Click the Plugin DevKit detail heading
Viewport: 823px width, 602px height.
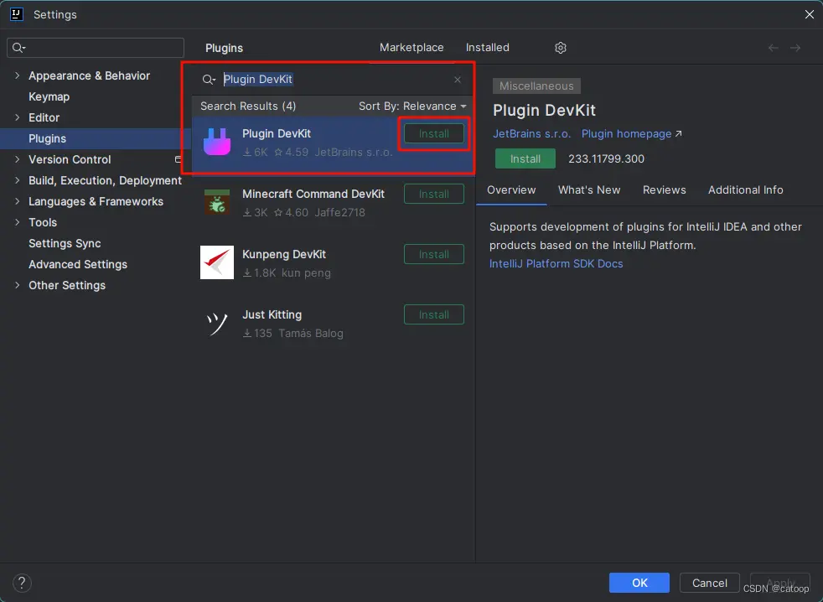point(544,111)
